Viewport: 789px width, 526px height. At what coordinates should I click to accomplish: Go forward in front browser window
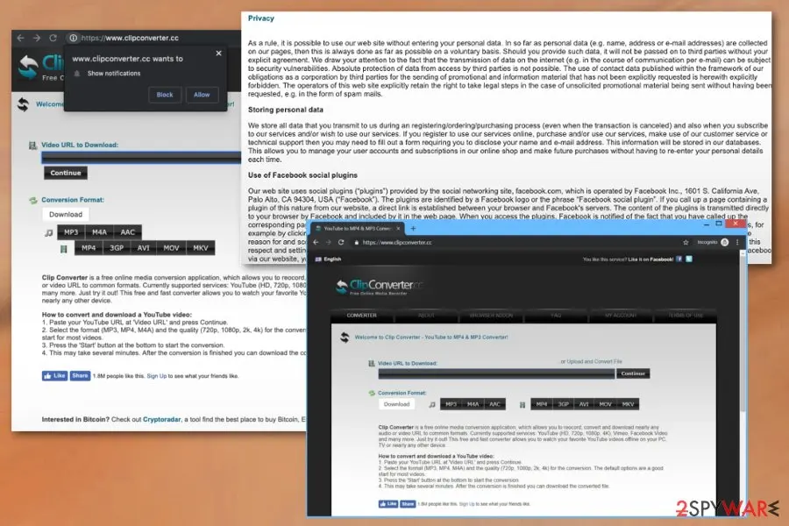coord(328,242)
